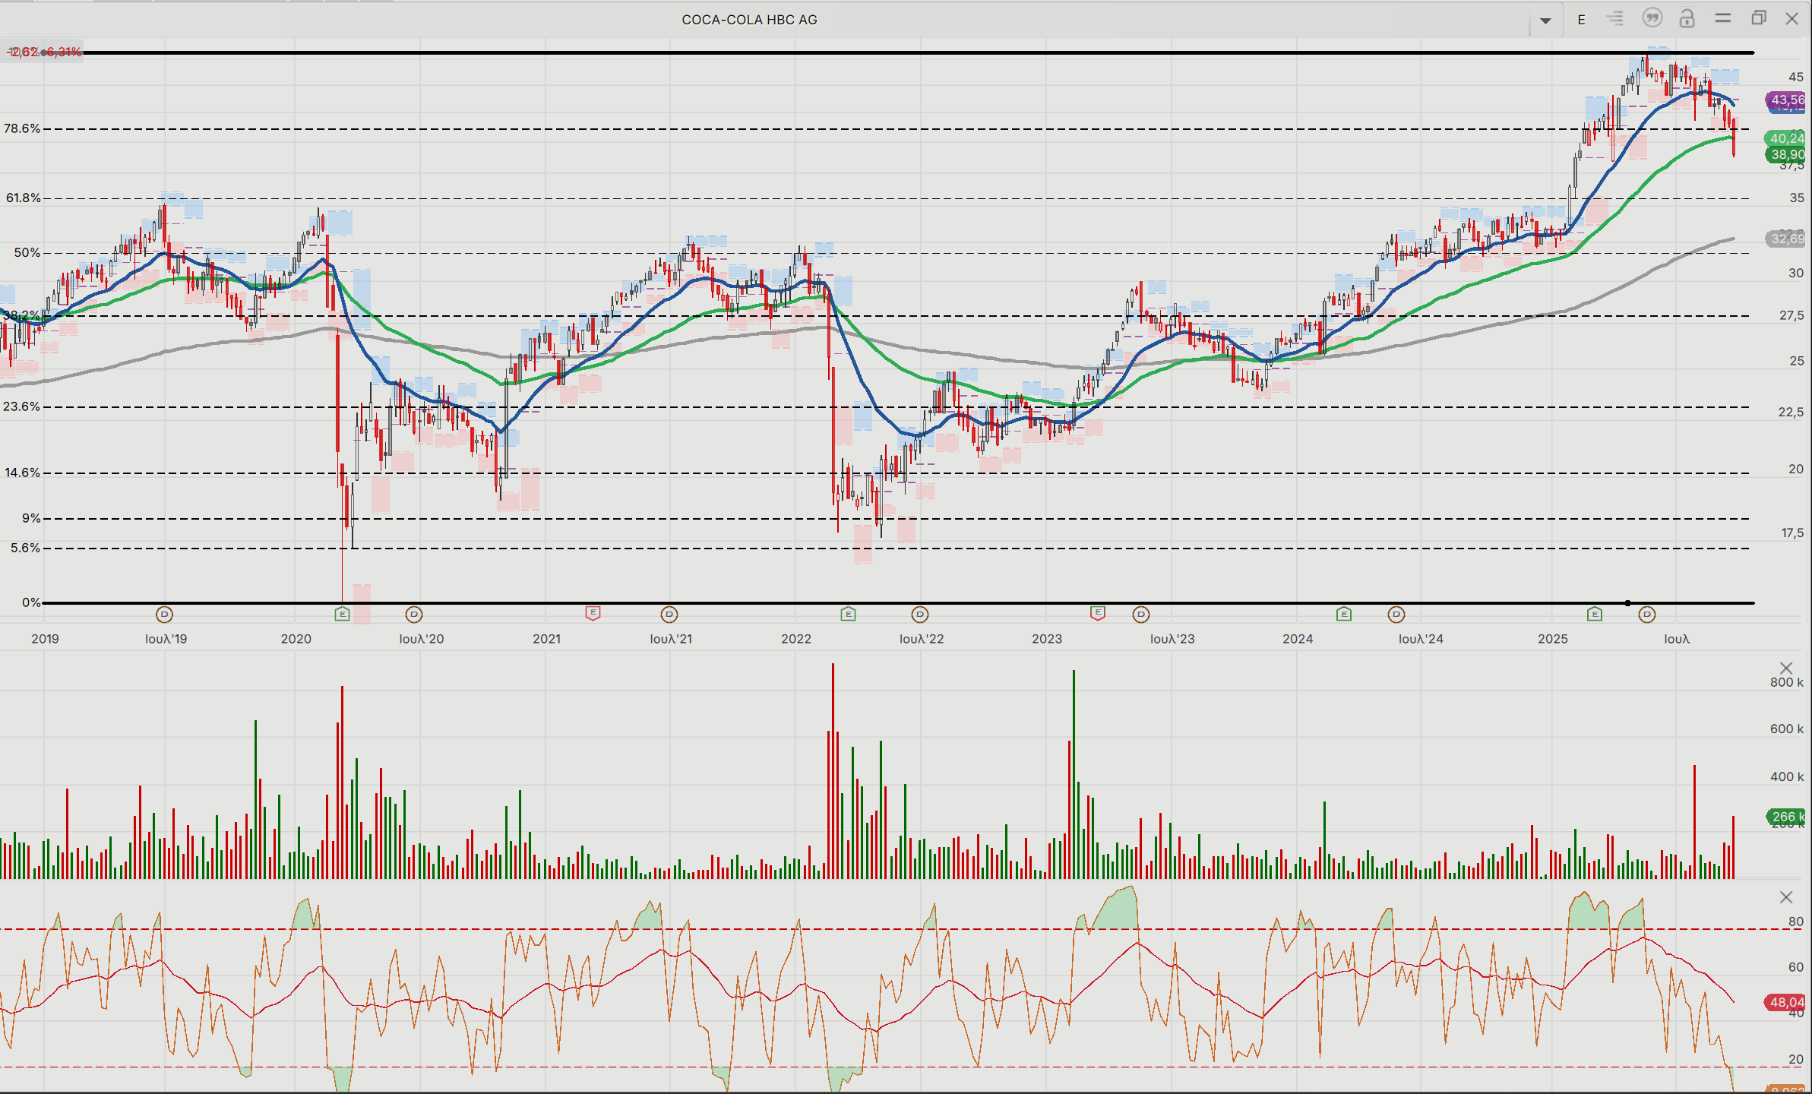Click the green earnings E marker after 2020
The image size is (1812, 1094).
[x=342, y=613]
